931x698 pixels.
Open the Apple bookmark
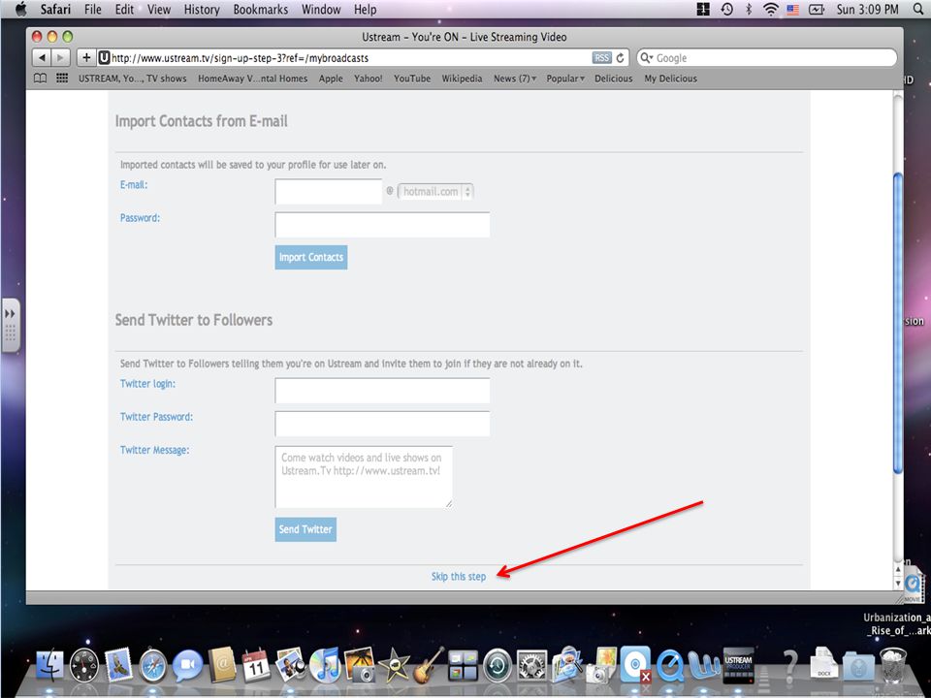point(331,79)
